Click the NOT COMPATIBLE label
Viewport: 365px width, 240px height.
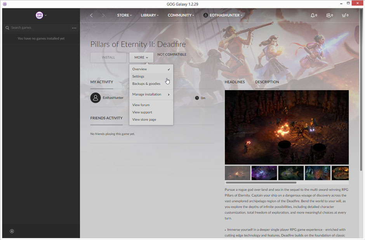172,54
